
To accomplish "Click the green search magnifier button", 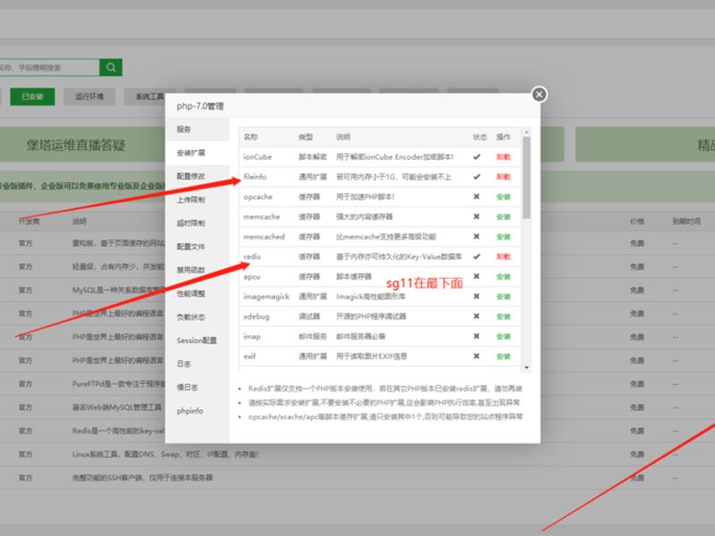I will coord(111,68).
